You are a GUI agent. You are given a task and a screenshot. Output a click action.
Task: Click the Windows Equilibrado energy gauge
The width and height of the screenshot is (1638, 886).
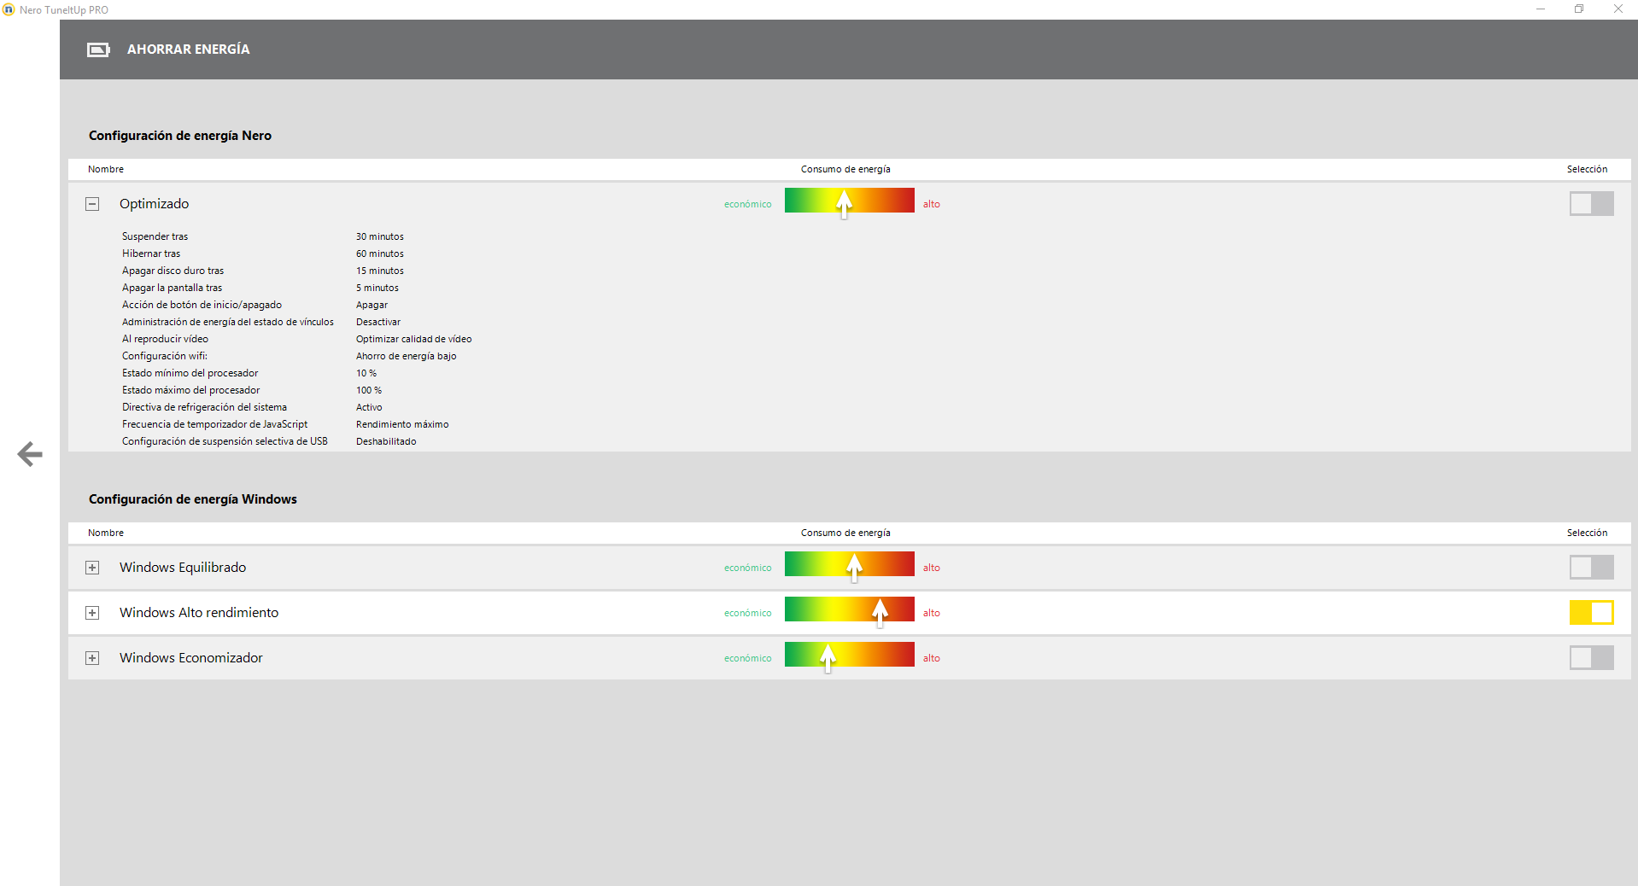[849, 565]
